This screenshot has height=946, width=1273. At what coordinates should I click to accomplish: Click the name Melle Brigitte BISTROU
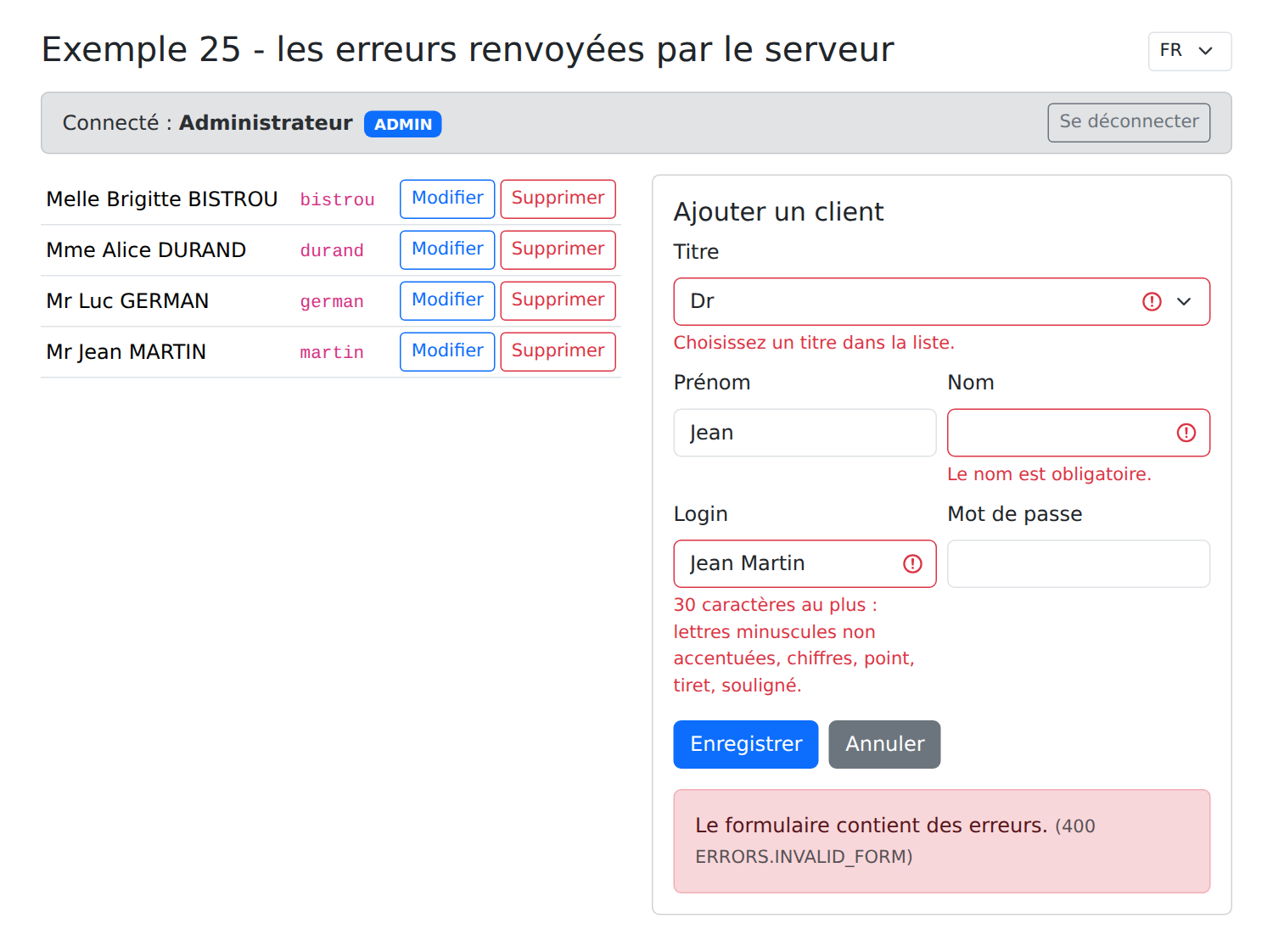coord(162,199)
